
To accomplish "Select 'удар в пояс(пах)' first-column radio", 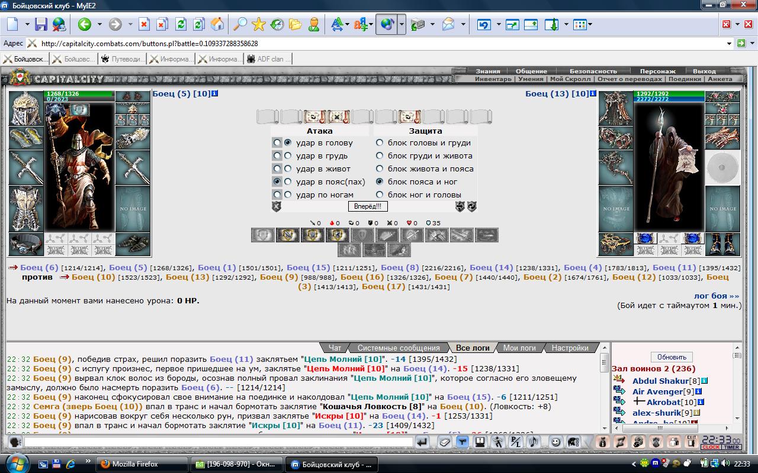I will [277, 182].
